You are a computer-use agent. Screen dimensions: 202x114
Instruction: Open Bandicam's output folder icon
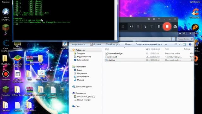pyautogui.click(x=149, y=19)
